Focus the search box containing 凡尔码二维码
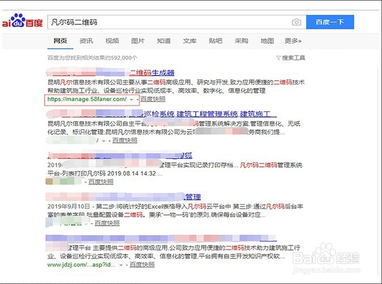The image size is (382, 284). [177, 22]
